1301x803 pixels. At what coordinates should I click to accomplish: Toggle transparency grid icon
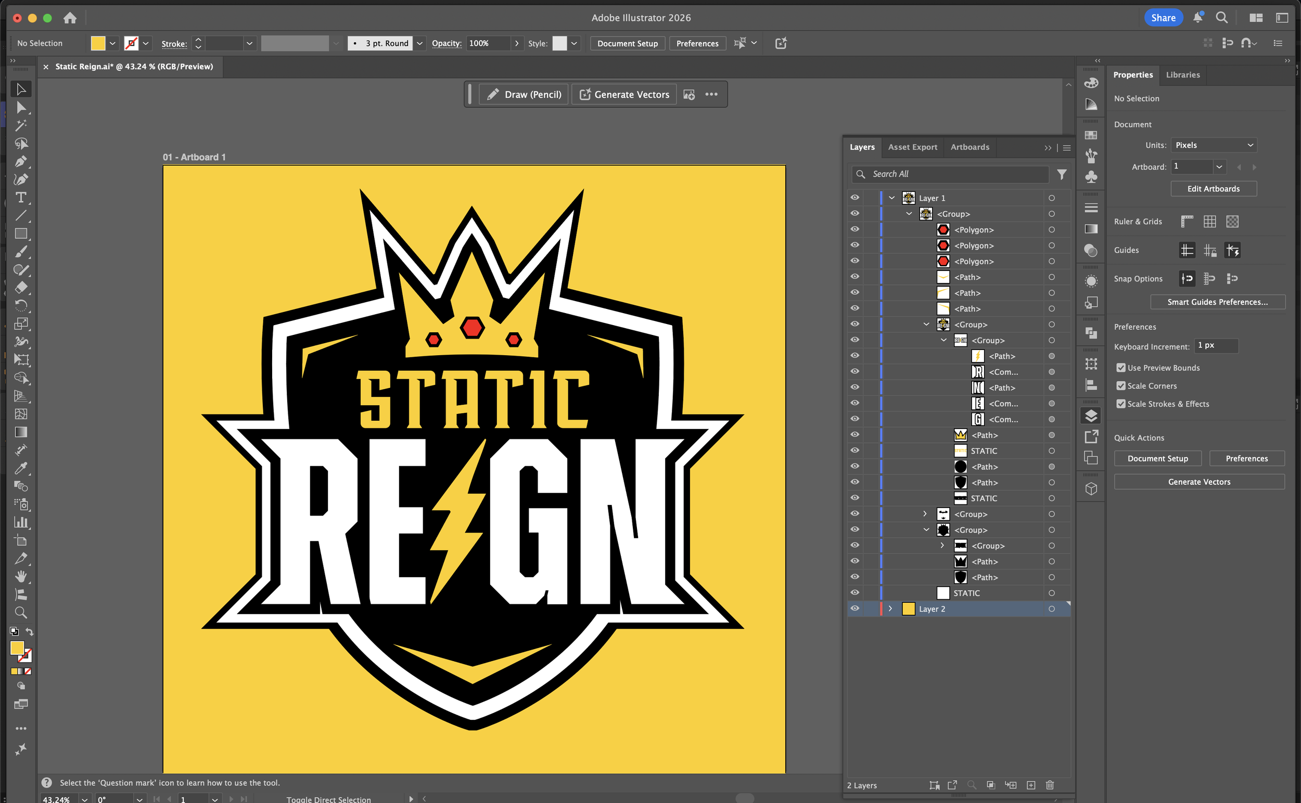tap(1232, 222)
